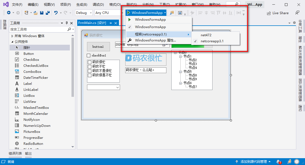
Task: Open the notifications bell in status bar
Action: [279, 161]
